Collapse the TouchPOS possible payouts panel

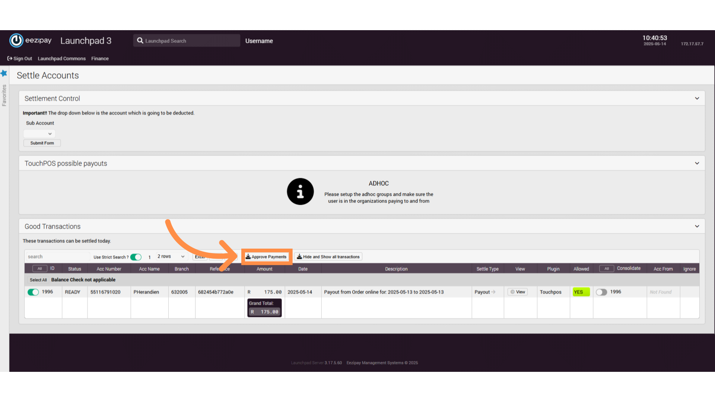(697, 163)
